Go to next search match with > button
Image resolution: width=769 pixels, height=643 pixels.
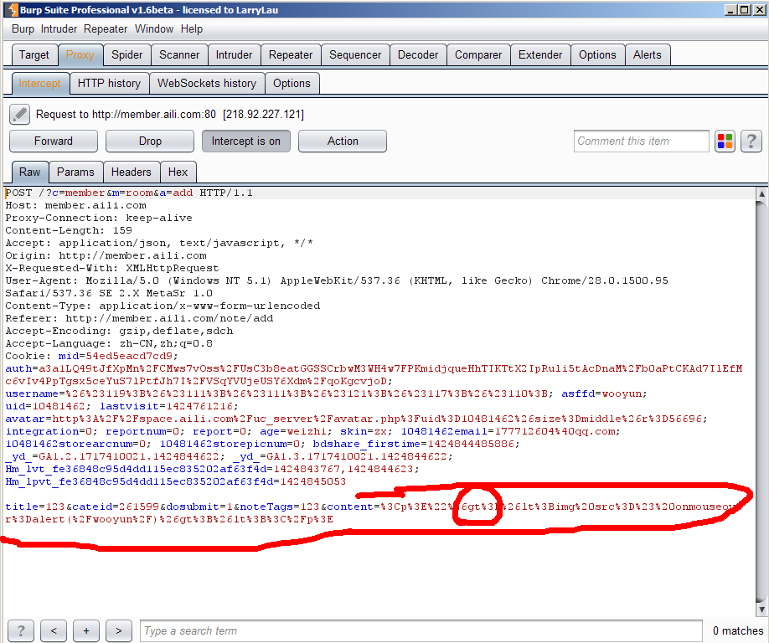coord(119,630)
